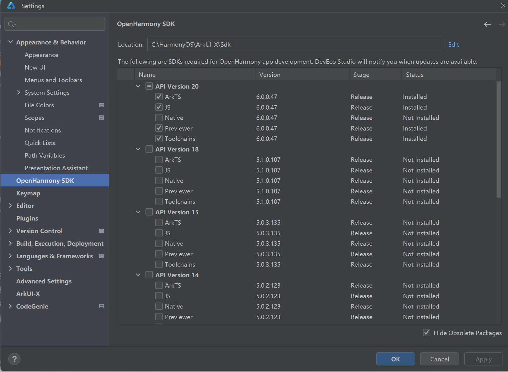This screenshot has width=508, height=372.
Task: Toggle Hide Obsolete Packages checkbox
Action: point(426,333)
